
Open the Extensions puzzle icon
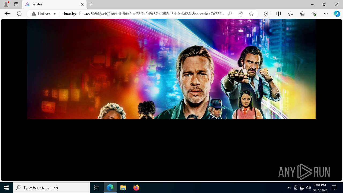pyautogui.click(x=266, y=14)
